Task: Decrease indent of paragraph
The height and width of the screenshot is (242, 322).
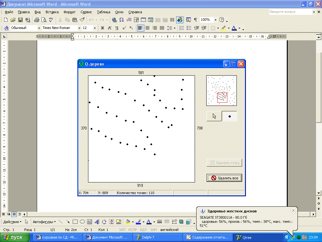Action: pos(197,28)
